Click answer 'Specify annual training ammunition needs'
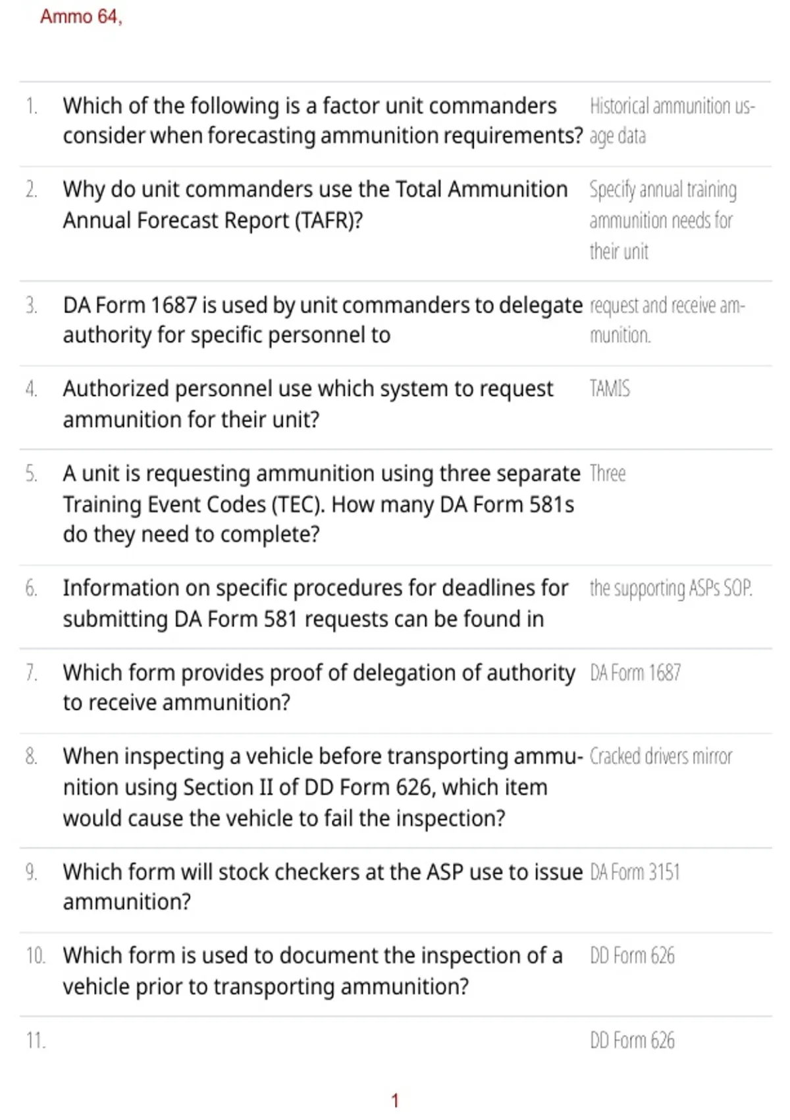This screenshot has height=1120, width=790. click(663, 220)
